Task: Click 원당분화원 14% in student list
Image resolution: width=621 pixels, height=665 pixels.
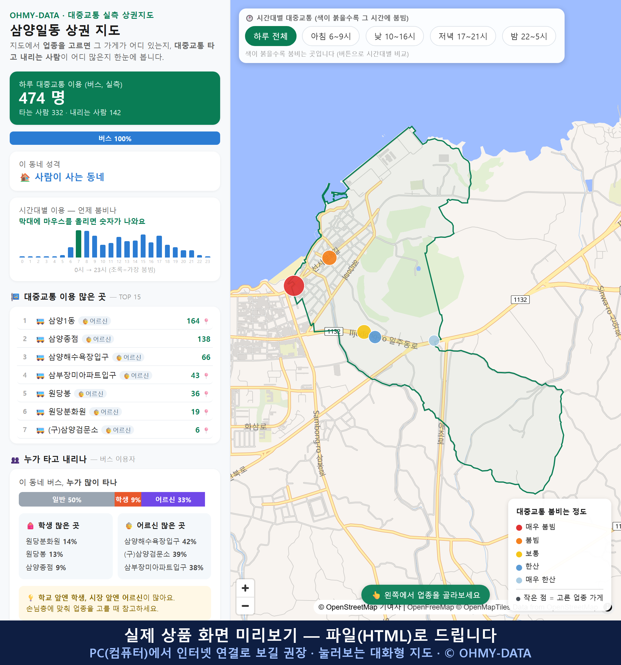Action: click(x=51, y=541)
